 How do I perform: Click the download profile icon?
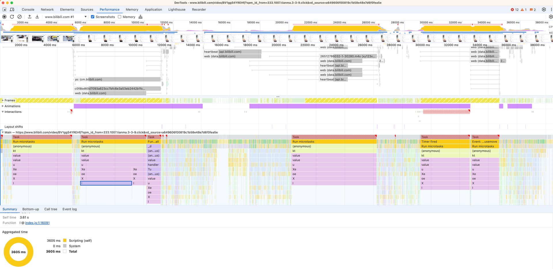click(x=37, y=17)
